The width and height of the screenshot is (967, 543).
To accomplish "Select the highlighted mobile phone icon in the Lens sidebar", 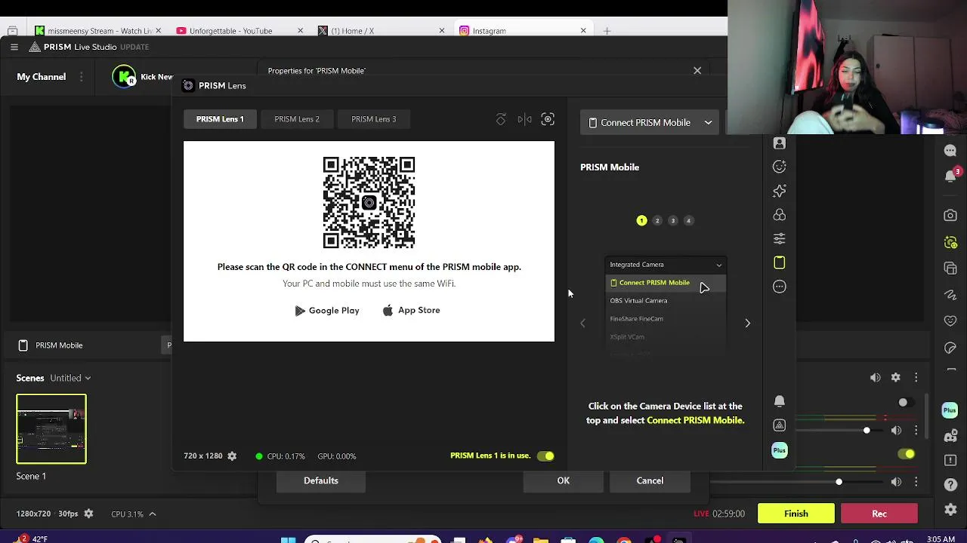I will (780, 262).
